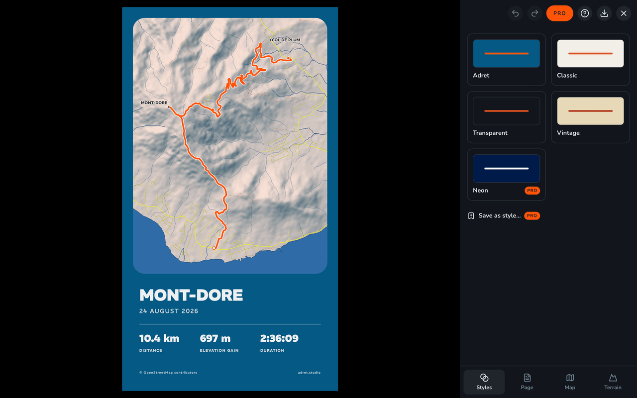
Task: Click the ELEVATION GAIN caption
Action: pyautogui.click(x=219, y=351)
